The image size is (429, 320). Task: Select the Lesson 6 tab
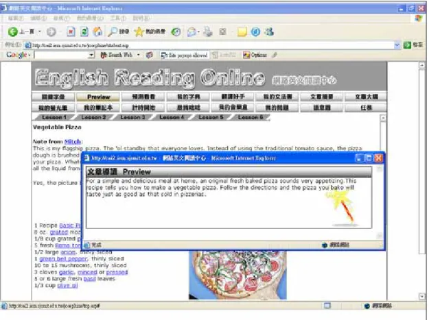pyautogui.click(x=251, y=117)
